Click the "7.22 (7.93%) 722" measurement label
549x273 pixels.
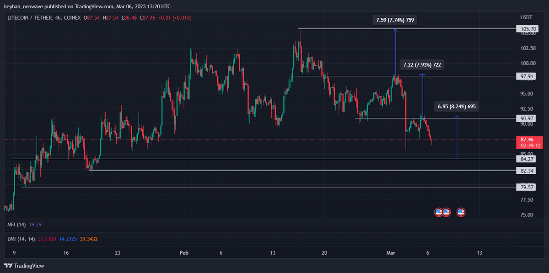click(422, 65)
